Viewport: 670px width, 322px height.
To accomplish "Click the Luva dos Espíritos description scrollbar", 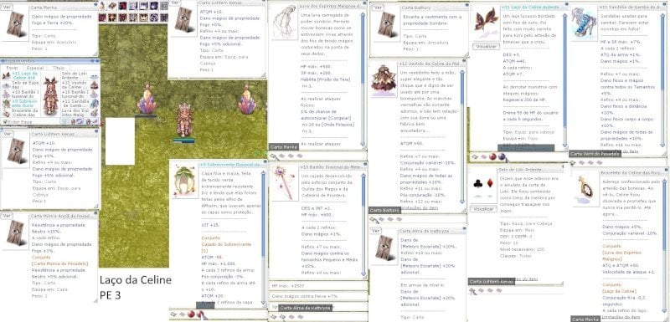I will 363,79.
